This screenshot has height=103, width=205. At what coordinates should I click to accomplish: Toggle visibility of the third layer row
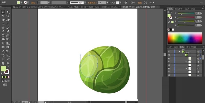pyautogui.click(x=169, y=58)
